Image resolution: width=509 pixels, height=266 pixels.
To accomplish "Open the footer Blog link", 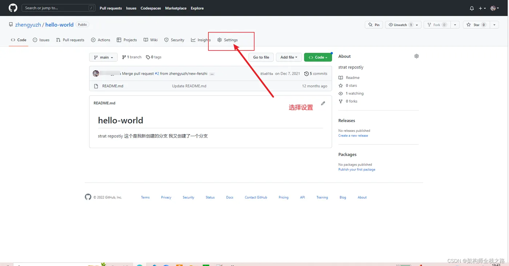I will coord(343,197).
